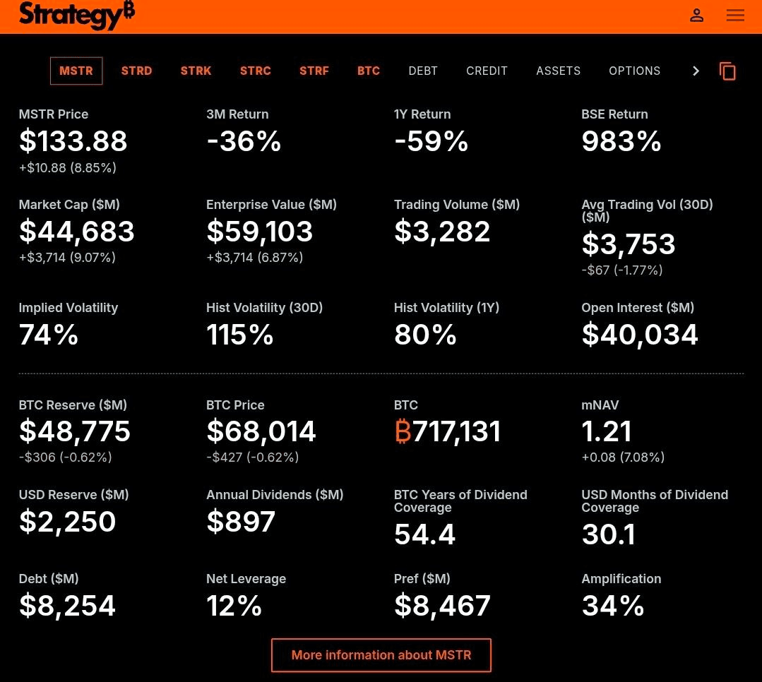Switch to the BTC tab
This screenshot has height=682, width=762.
[x=369, y=71]
